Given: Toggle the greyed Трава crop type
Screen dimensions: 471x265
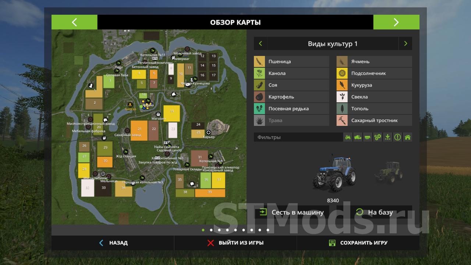Looking at the screenshot, I should pyautogui.click(x=291, y=120).
